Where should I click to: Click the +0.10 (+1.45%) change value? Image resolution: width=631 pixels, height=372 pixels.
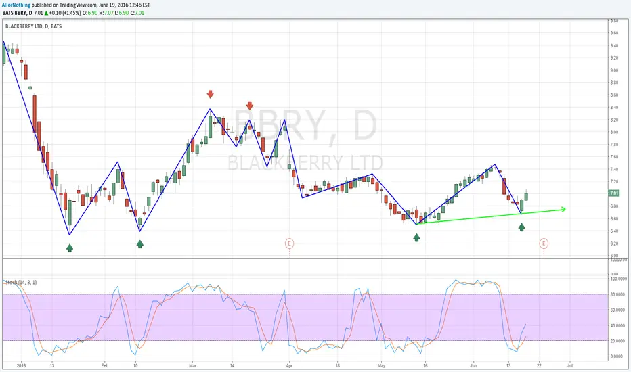click(x=64, y=13)
